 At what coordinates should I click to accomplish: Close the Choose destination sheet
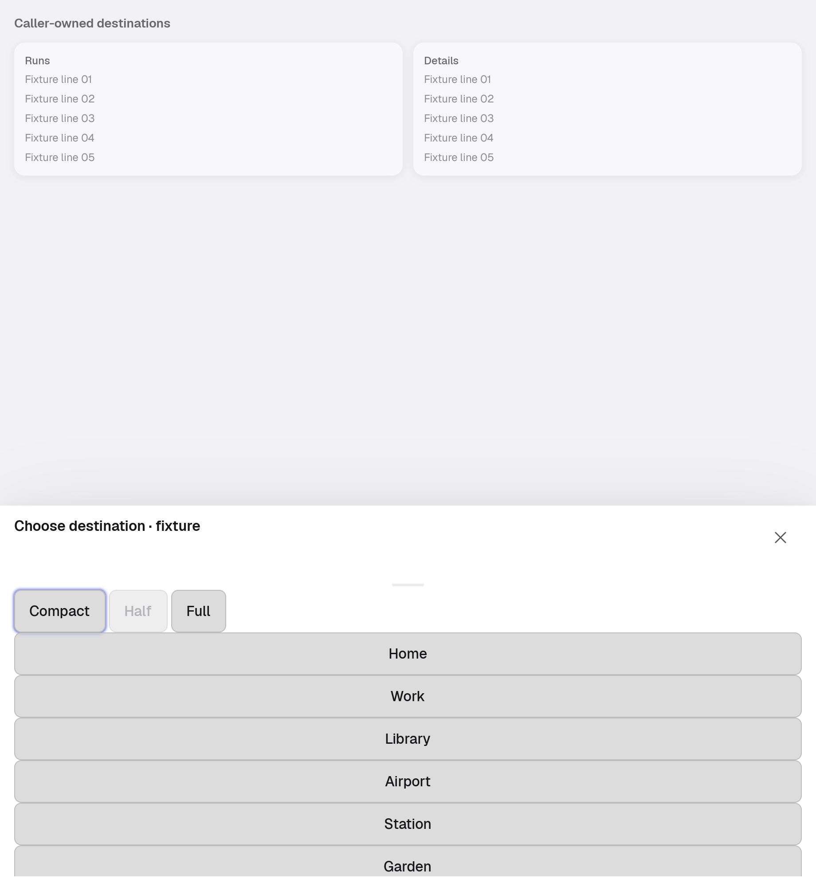pyautogui.click(x=780, y=538)
